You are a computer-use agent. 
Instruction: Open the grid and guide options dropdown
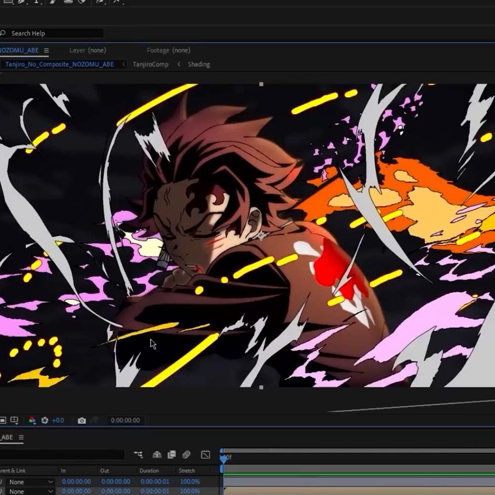tap(15, 420)
